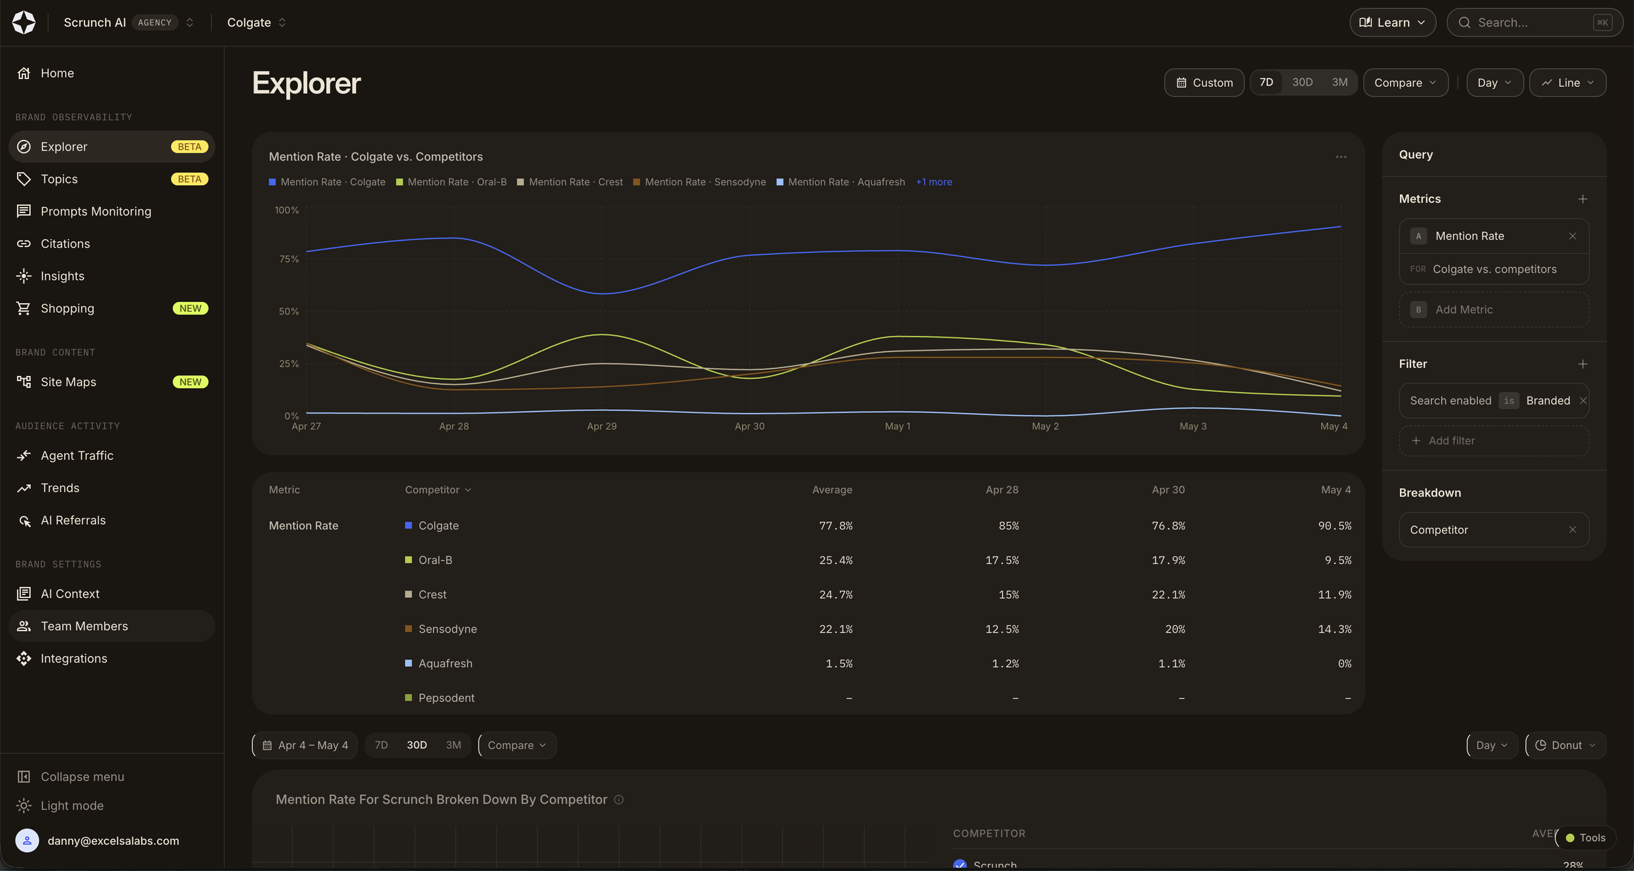Open the Citations section
Viewport: 1634px width, 871px height.
112,244
